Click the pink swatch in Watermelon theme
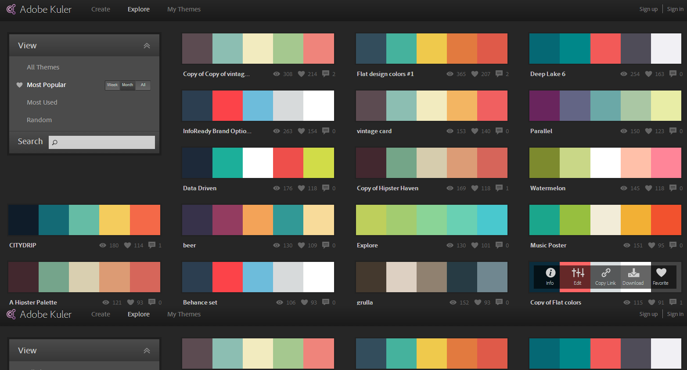The height and width of the screenshot is (370, 687). (x=666, y=163)
